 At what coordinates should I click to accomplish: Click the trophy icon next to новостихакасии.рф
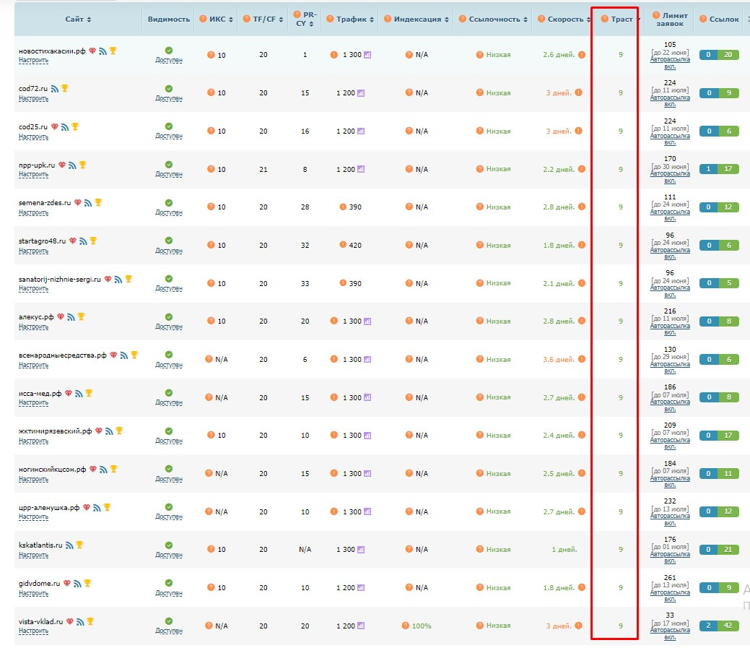click(113, 51)
